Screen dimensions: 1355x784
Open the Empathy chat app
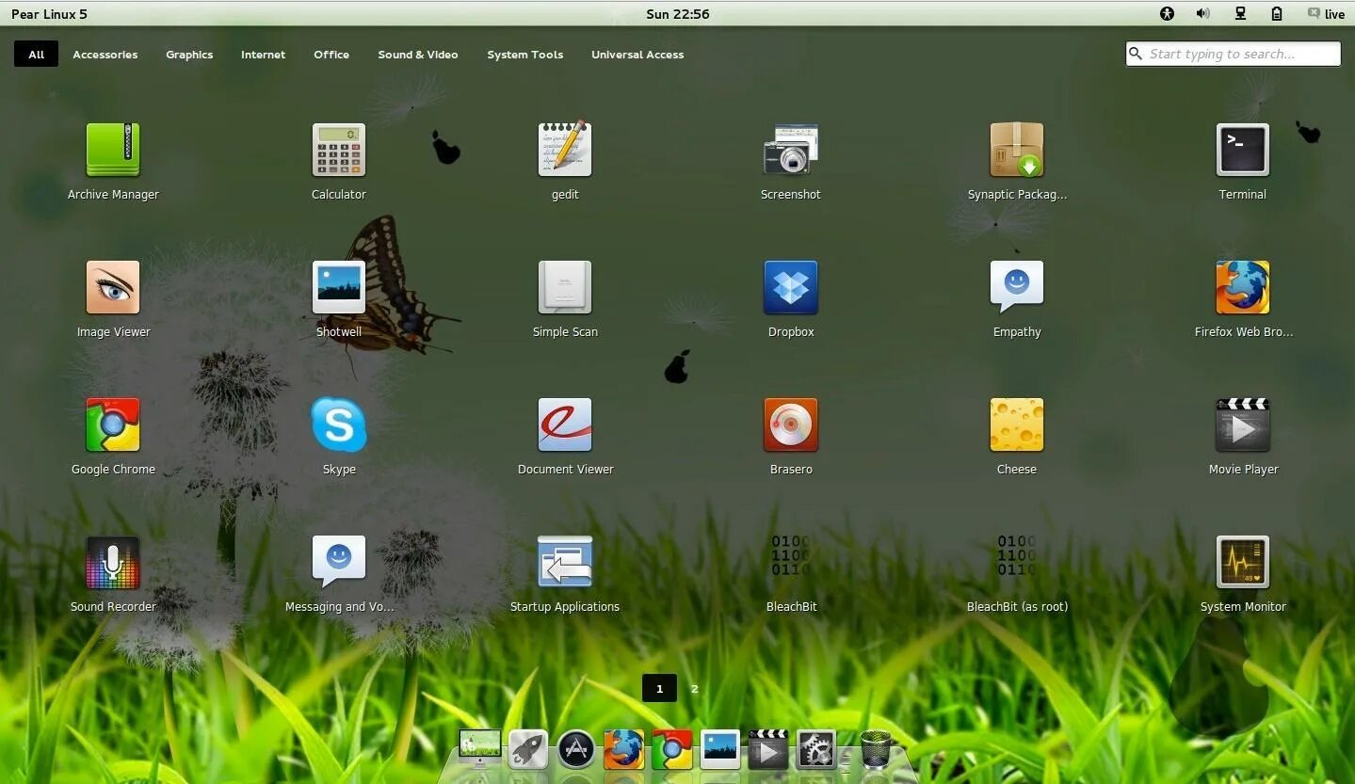[x=1017, y=287]
